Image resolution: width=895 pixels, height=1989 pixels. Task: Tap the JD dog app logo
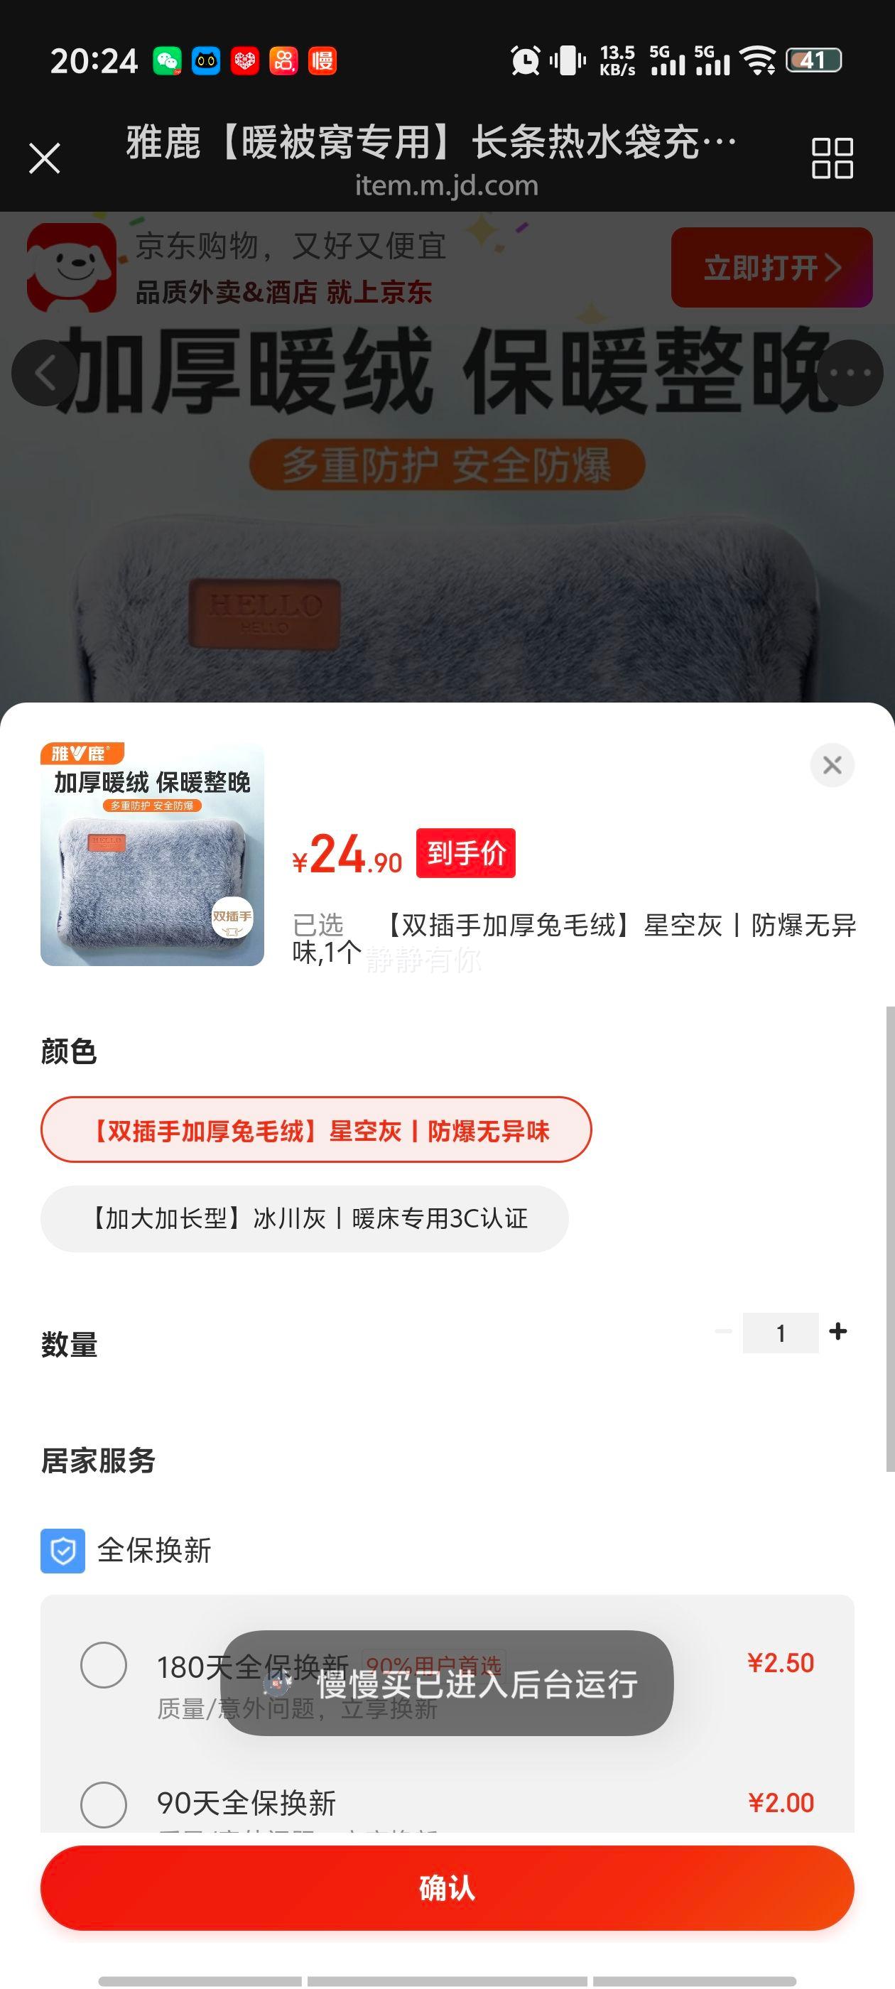click(x=71, y=267)
